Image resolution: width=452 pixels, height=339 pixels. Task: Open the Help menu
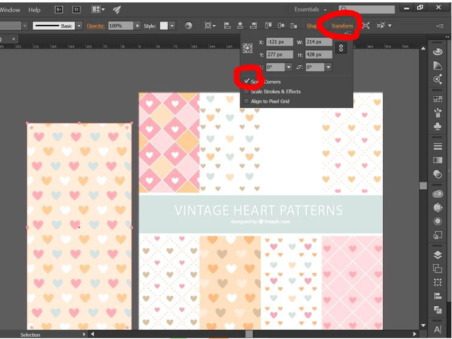pos(34,10)
